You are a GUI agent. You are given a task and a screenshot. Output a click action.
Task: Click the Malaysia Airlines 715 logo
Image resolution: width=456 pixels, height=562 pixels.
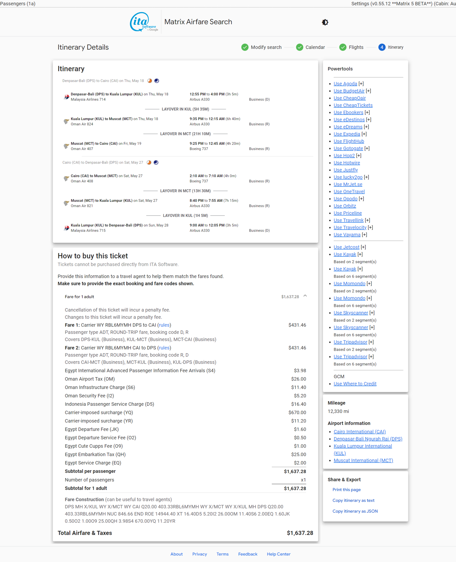click(x=66, y=228)
